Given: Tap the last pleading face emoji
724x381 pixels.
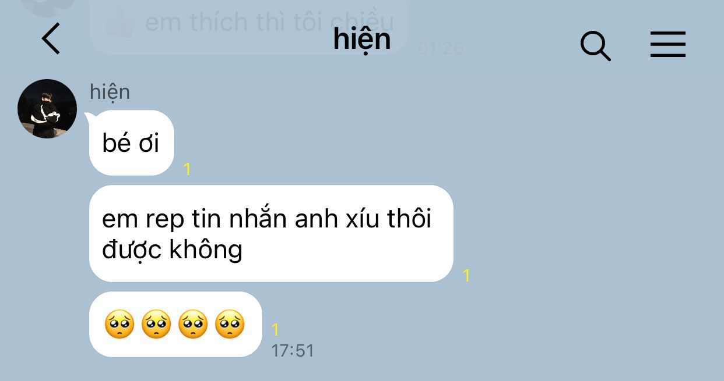Looking at the screenshot, I should pyautogui.click(x=230, y=324).
